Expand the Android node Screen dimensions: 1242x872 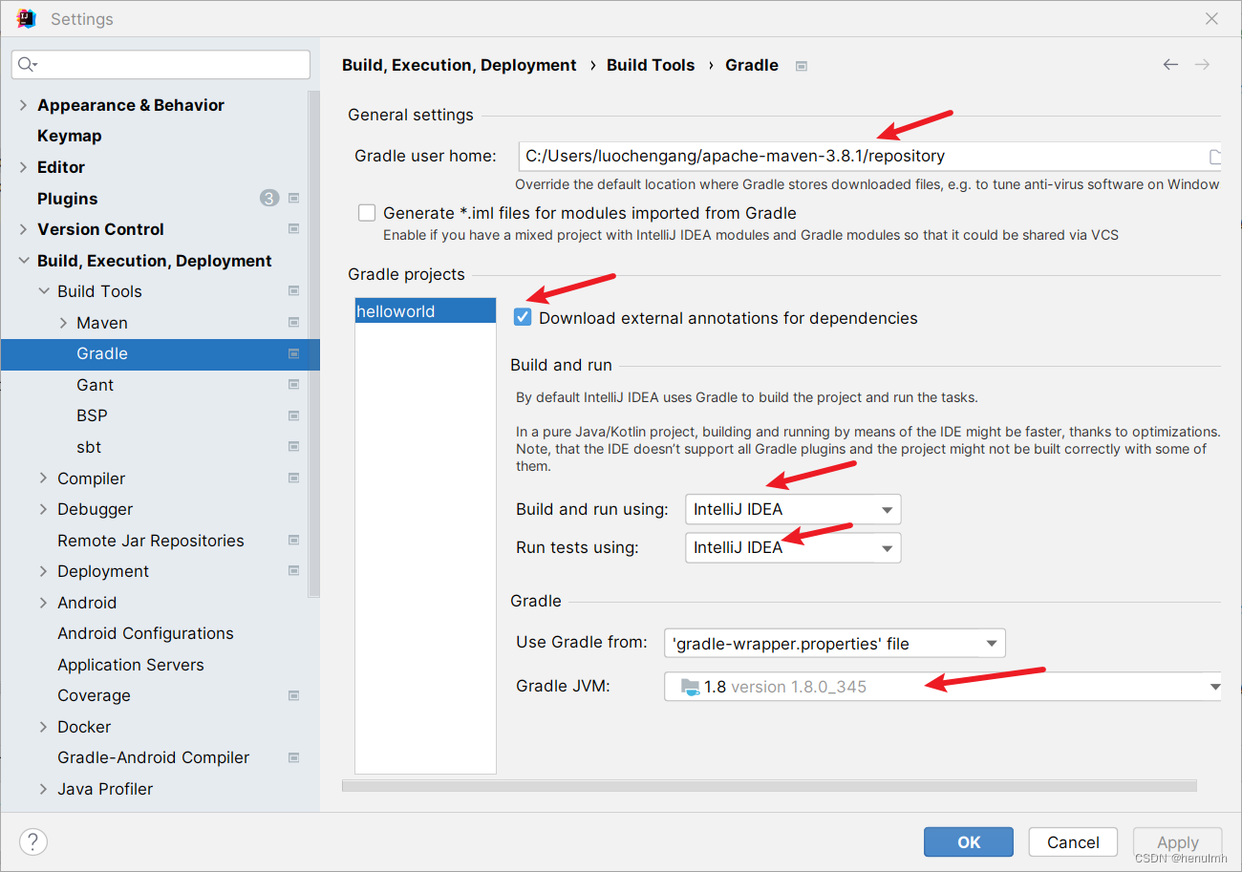[x=44, y=603]
